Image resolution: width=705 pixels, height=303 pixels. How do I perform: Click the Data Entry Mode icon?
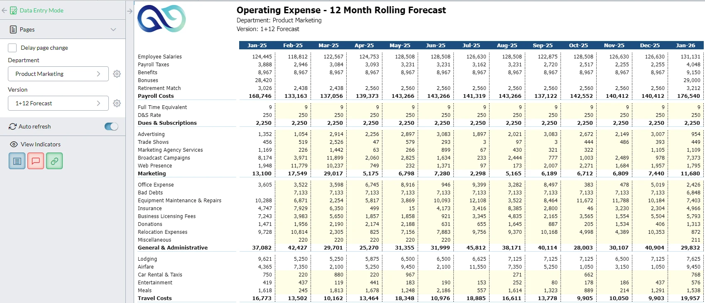point(14,10)
